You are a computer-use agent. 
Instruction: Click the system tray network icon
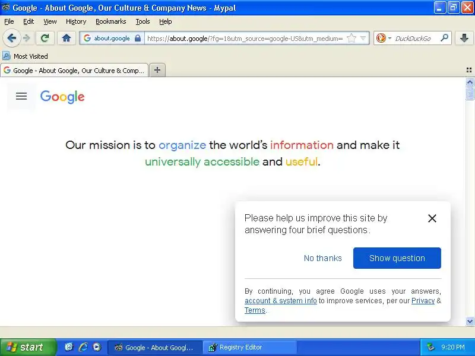(x=430, y=347)
